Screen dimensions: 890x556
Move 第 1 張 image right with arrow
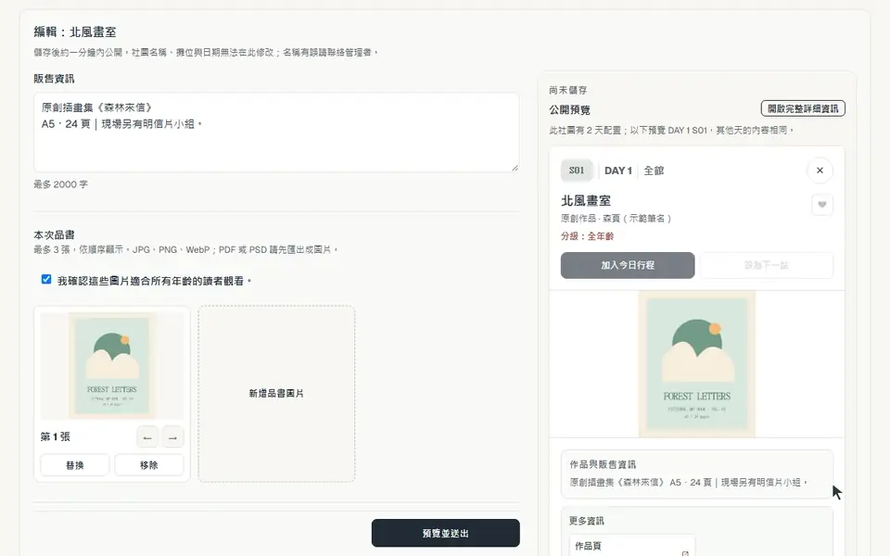click(x=172, y=436)
